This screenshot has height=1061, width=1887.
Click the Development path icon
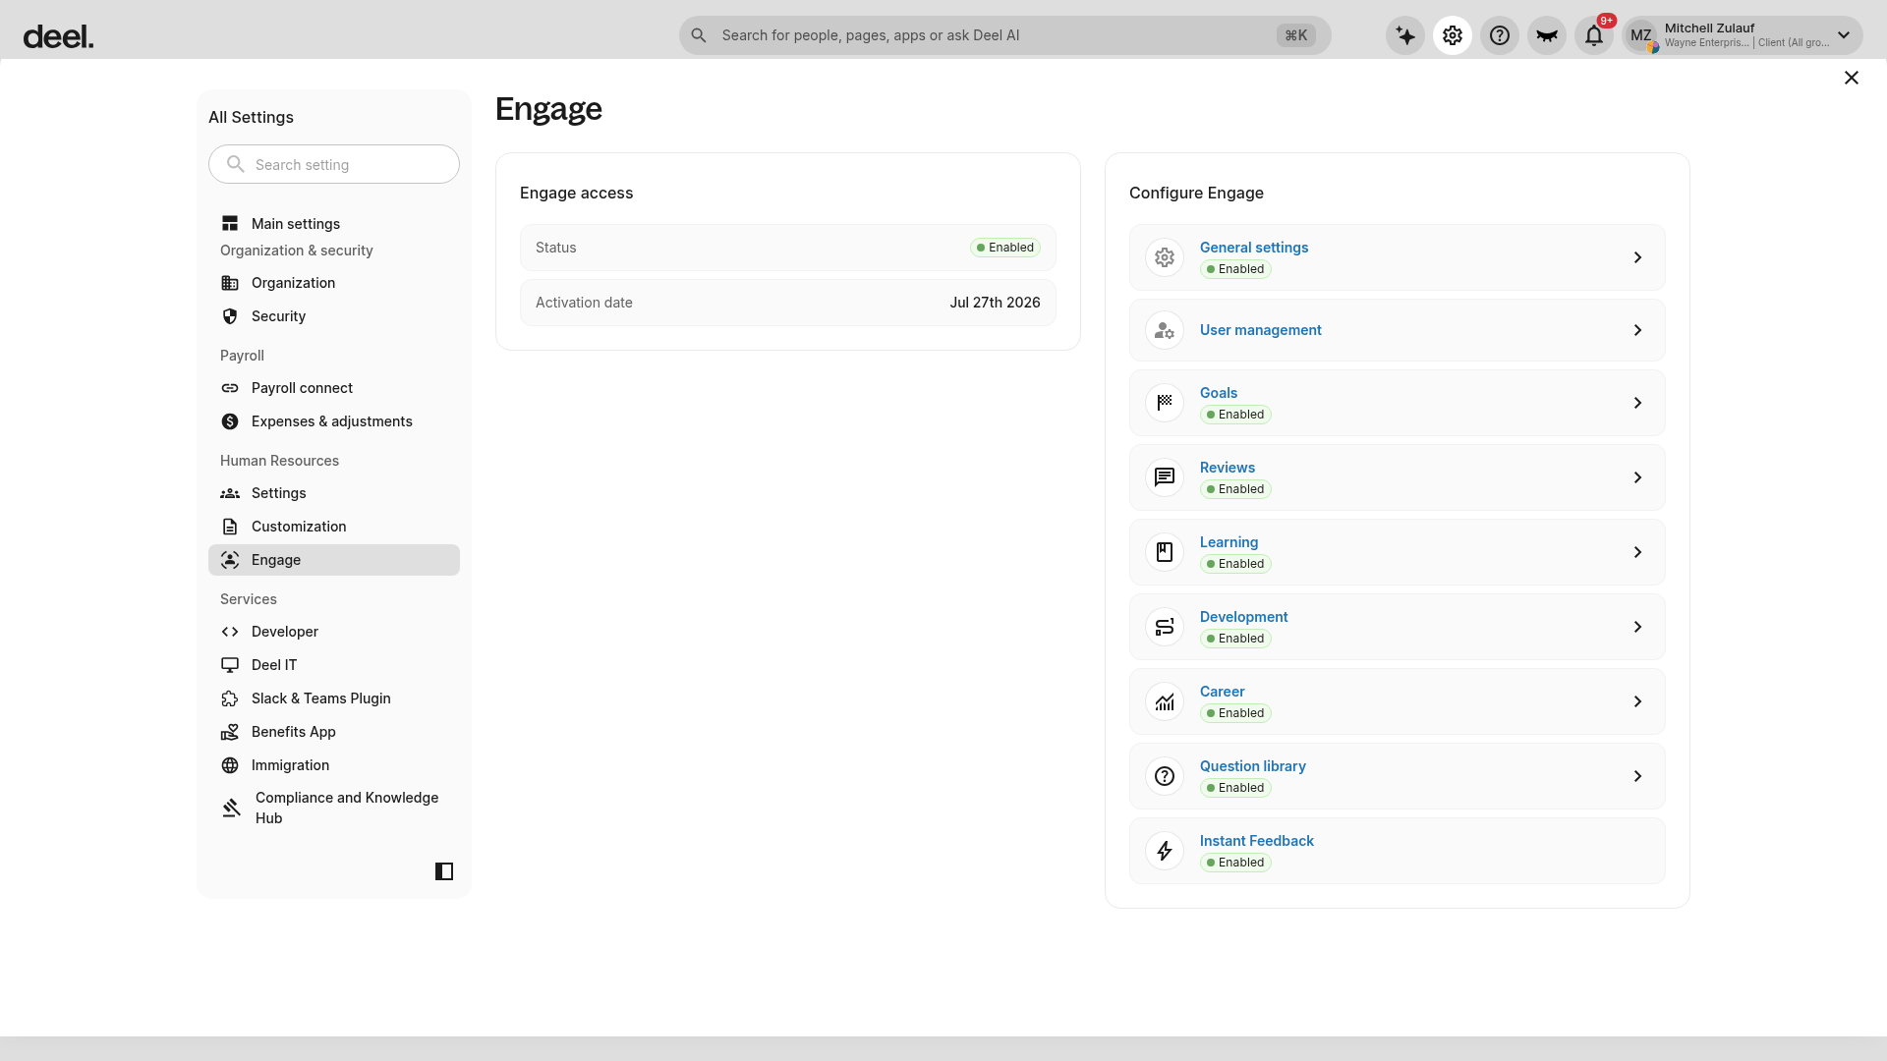click(x=1165, y=627)
